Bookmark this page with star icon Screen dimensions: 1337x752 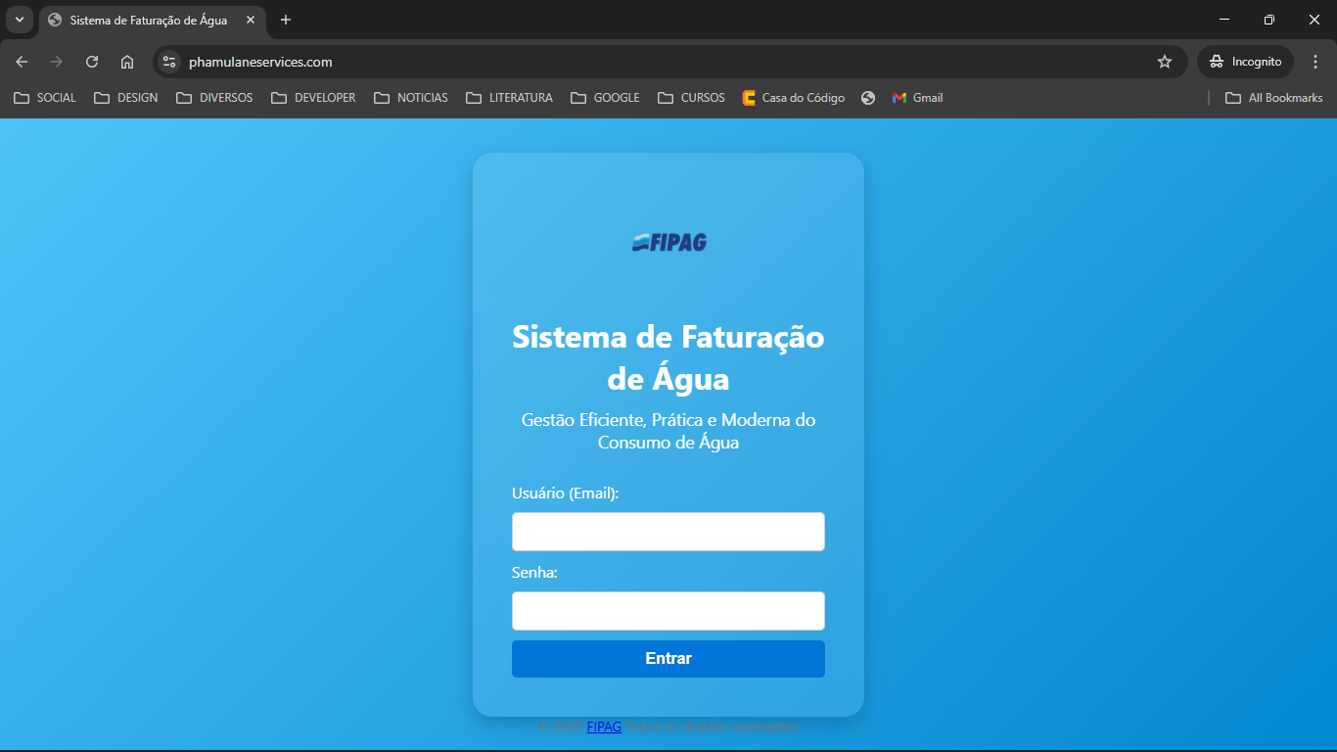point(1164,62)
